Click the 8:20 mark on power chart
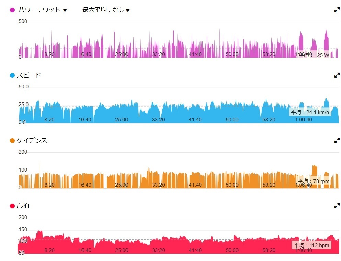 (49, 54)
